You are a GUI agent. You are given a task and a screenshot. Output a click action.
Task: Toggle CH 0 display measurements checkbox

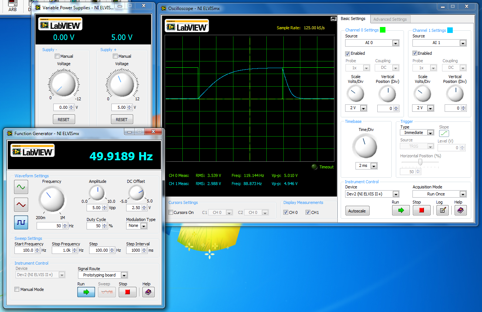point(286,212)
